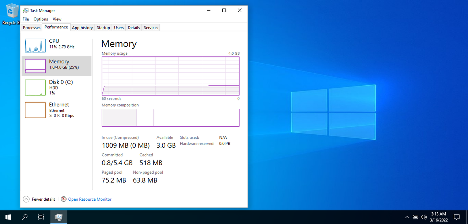Click the Hardware reserved 0.0 PB value
Image resolution: width=468 pixels, height=224 pixels.
click(x=224, y=144)
